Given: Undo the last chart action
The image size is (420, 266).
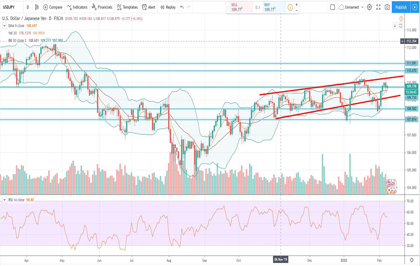Looking at the screenshot, I should [x=182, y=7].
